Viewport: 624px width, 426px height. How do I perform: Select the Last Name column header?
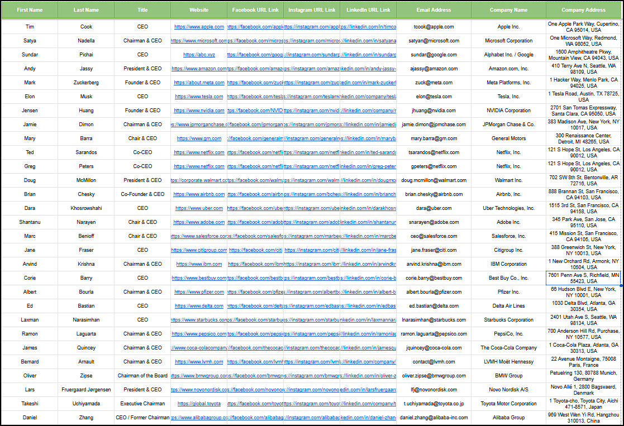click(x=86, y=10)
